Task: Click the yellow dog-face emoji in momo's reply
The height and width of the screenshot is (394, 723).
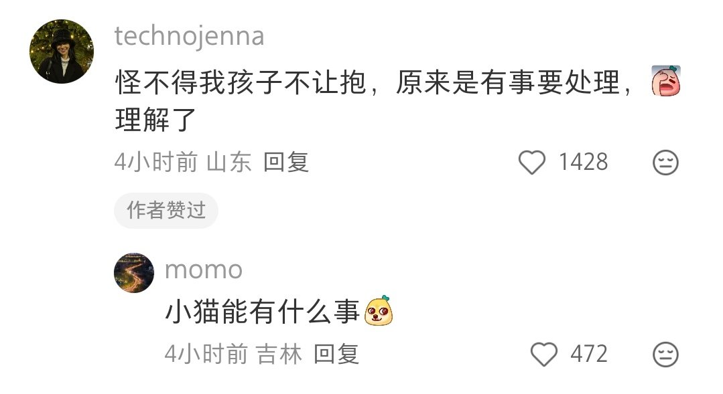Action: (379, 310)
